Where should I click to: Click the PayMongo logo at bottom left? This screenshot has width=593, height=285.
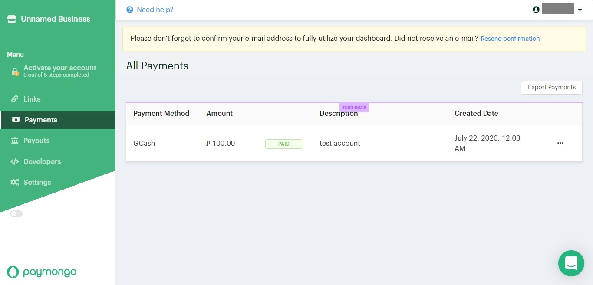coord(42,272)
